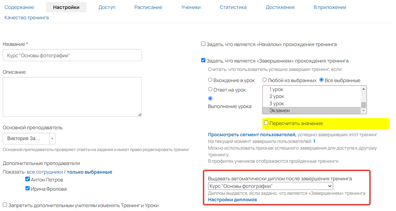Uncheck the «Завершением» прохождения тренинга option

pos(203,60)
